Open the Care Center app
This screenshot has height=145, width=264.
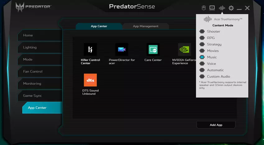pos(153,50)
